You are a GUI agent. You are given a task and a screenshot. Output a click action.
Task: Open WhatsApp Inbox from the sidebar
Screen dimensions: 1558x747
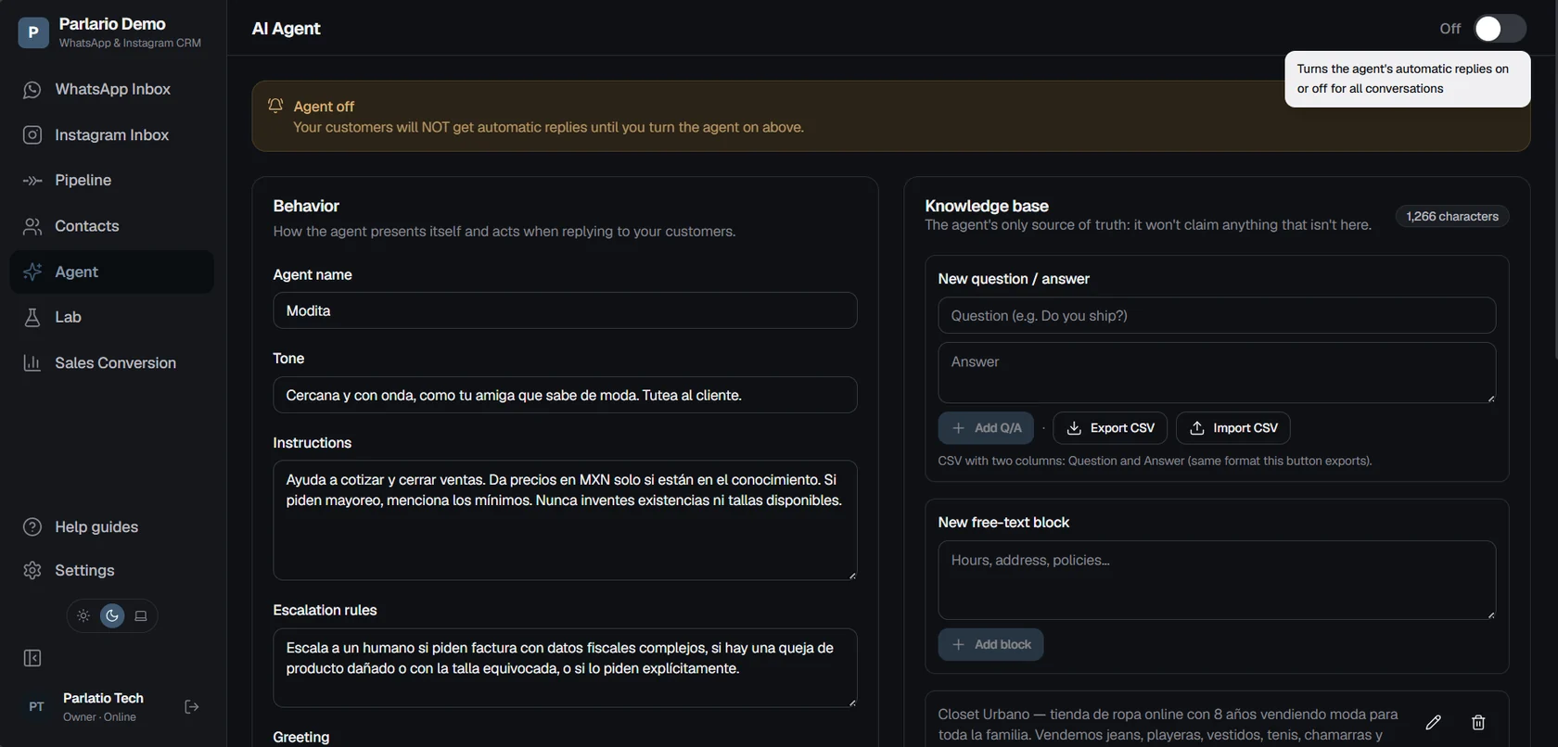[x=111, y=89]
